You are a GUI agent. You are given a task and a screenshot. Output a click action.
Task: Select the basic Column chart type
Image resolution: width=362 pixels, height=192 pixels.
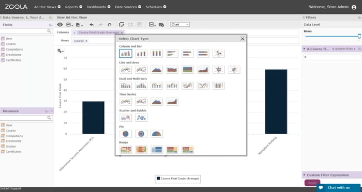point(126,54)
